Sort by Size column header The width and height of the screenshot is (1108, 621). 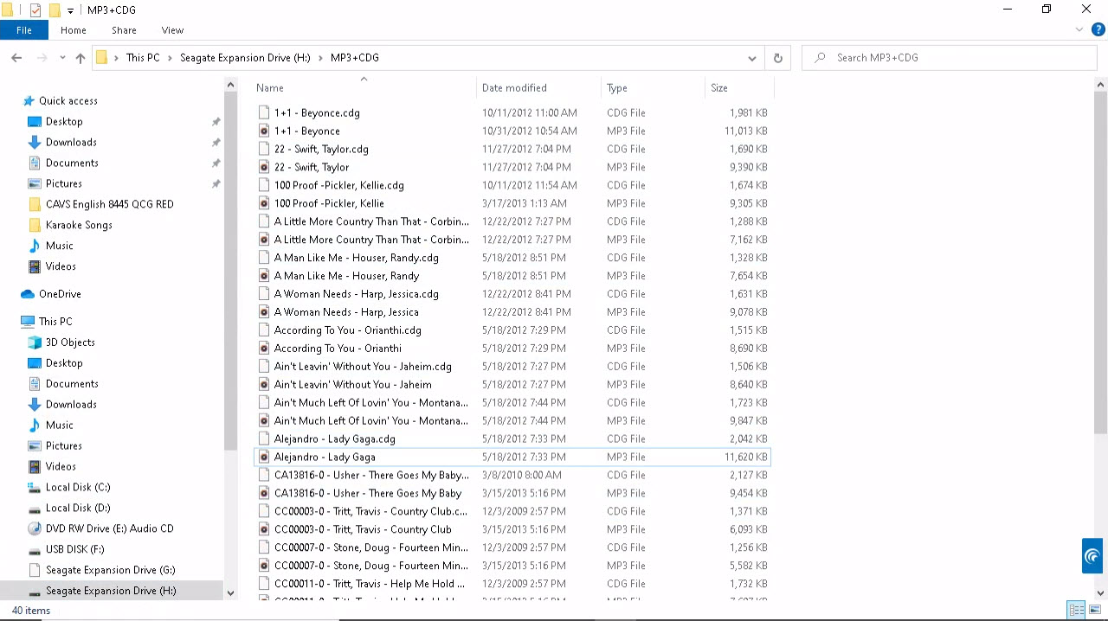pos(738,87)
